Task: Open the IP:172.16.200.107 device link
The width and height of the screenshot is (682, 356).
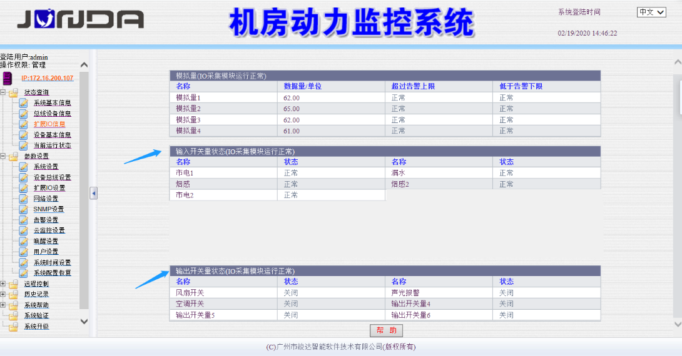Action: click(x=48, y=78)
